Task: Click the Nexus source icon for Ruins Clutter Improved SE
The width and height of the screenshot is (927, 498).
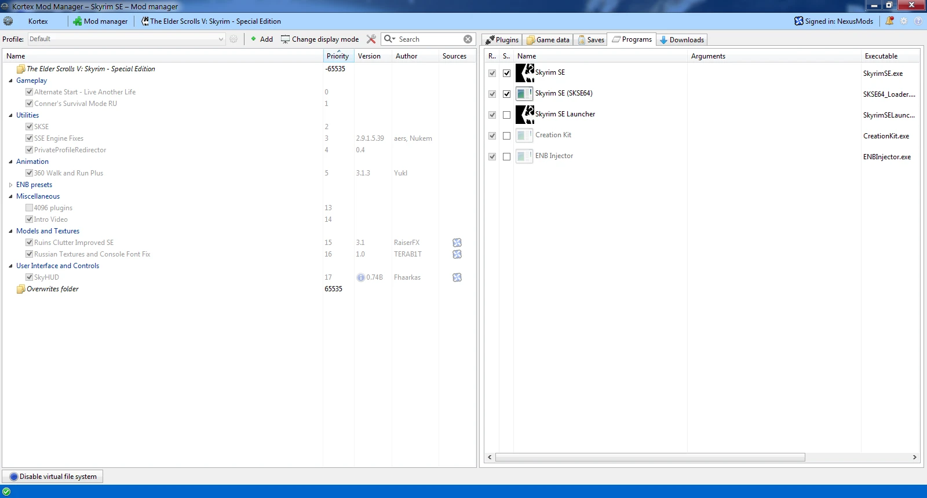Action: [x=457, y=243]
